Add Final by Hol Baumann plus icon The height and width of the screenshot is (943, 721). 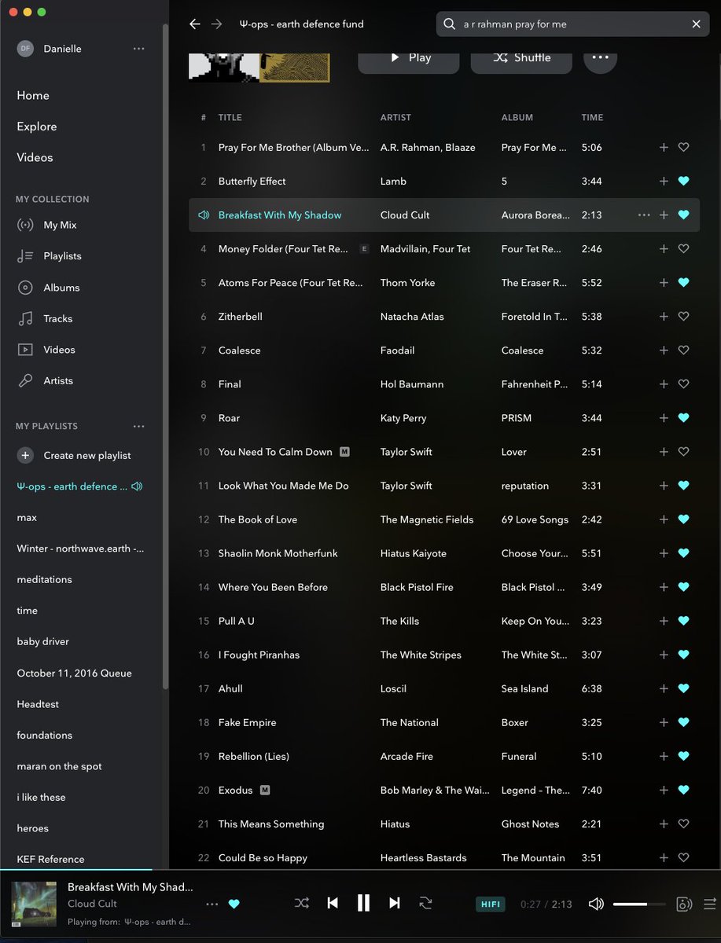(x=664, y=384)
